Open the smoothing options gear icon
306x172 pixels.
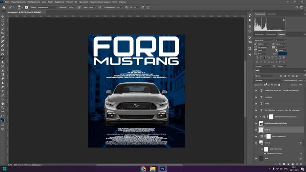(x=126, y=8)
